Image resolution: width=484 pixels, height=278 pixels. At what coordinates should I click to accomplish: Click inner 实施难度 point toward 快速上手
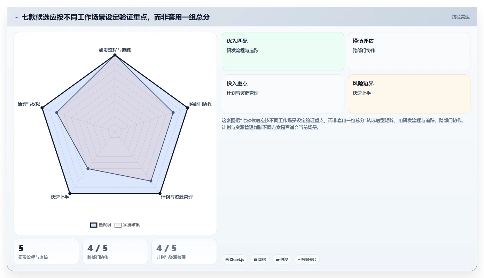(x=88, y=169)
